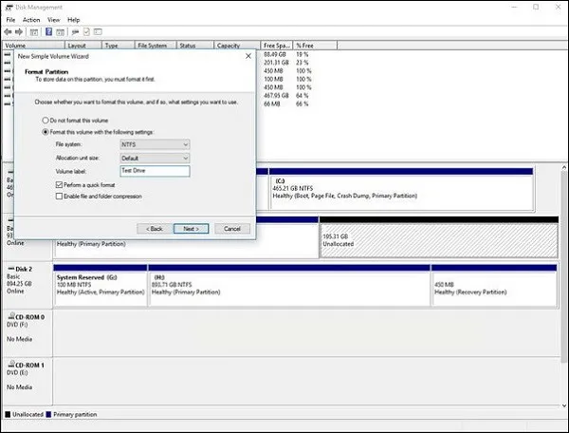Open the Action menu
569x433 pixels.
(31, 20)
